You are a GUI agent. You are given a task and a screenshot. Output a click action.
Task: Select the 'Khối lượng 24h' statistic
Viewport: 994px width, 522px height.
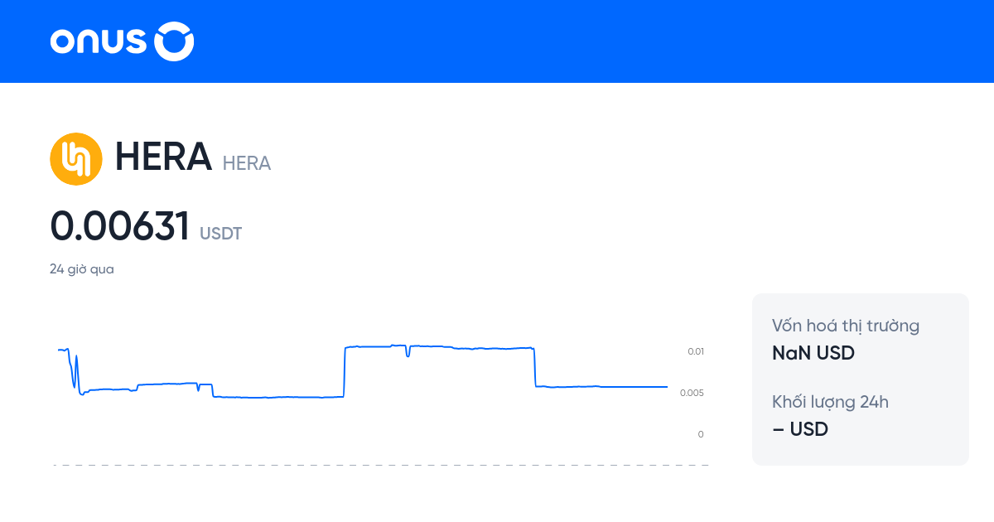(831, 401)
